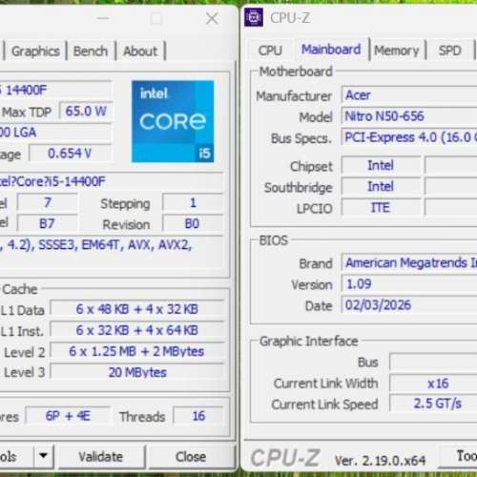Click the Close button in left window
Image resolution: width=477 pixels, height=477 pixels.
click(191, 457)
